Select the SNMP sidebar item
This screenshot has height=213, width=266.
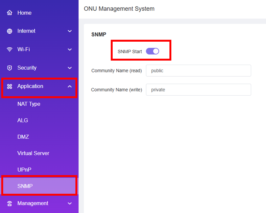click(x=25, y=186)
